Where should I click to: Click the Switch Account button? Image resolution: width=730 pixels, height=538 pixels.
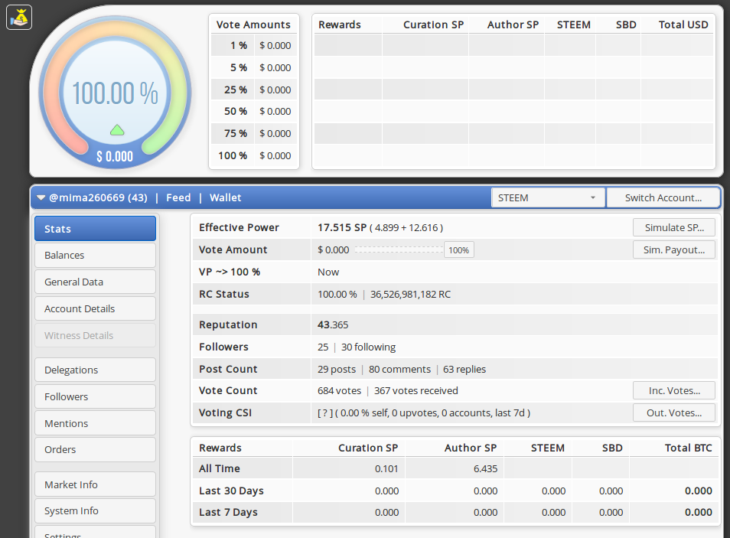coord(663,198)
